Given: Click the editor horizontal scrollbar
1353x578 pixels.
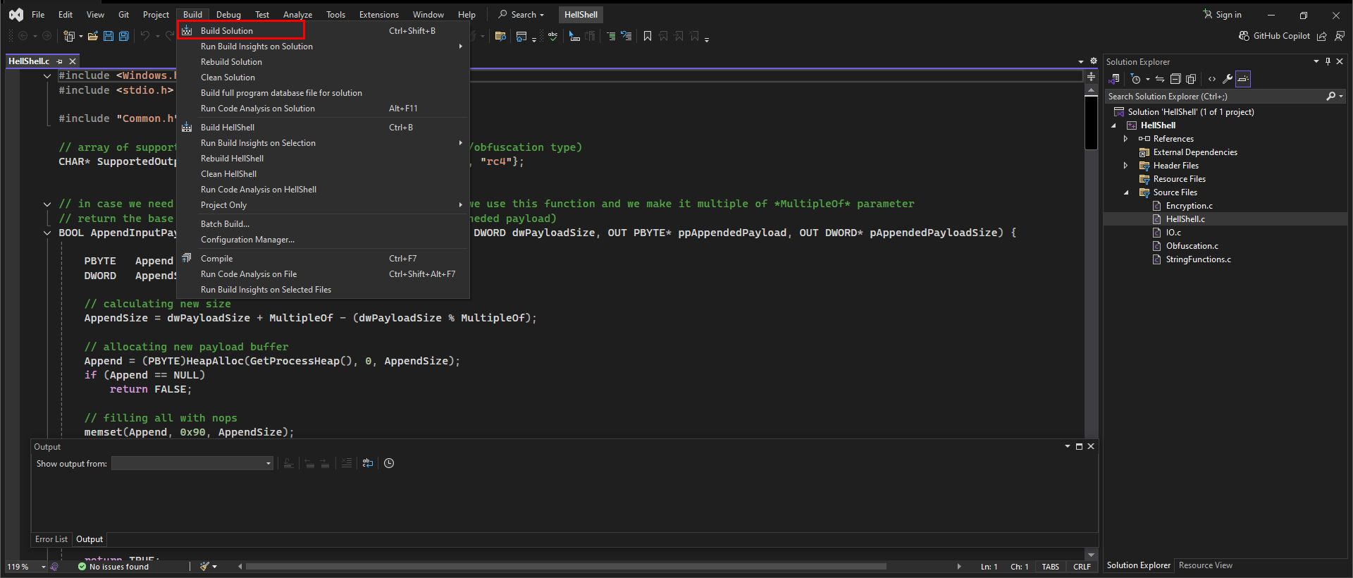Looking at the screenshot, I should pos(565,566).
